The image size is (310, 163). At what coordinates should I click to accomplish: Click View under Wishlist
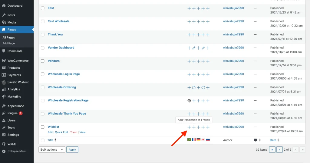82,132
